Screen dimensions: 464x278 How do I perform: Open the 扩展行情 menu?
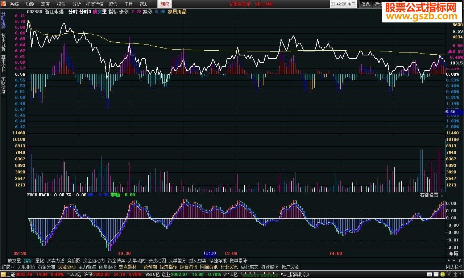coord(95,4)
